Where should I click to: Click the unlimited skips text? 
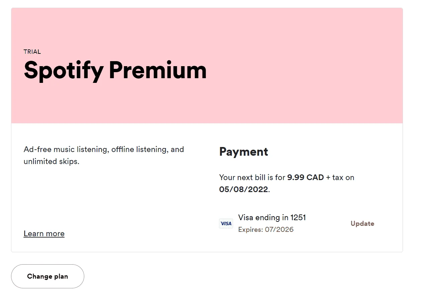(51, 161)
